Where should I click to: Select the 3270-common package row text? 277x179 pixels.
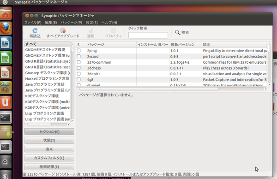pos(99,62)
